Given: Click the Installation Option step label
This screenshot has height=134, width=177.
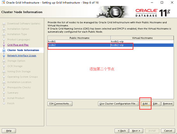Looking at the screenshot, I should (x=18, y=29).
